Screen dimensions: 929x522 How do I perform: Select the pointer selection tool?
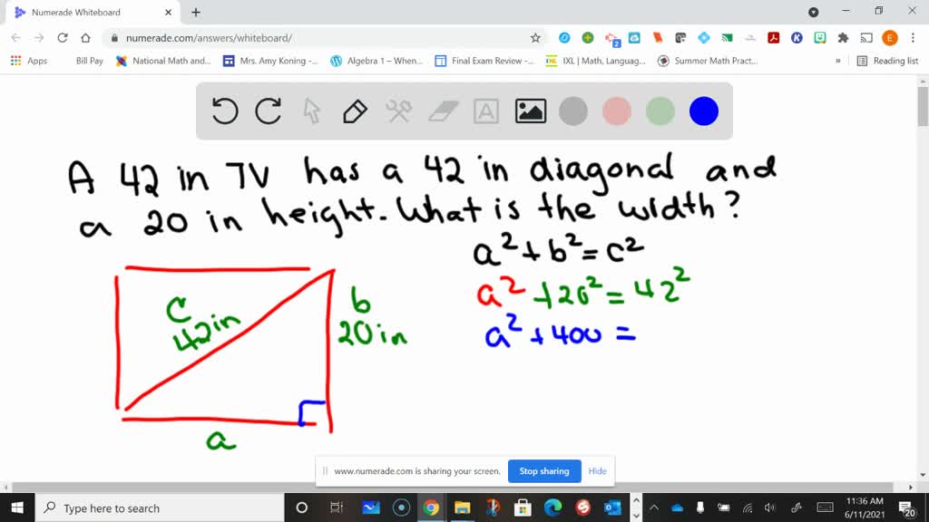[311, 111]
